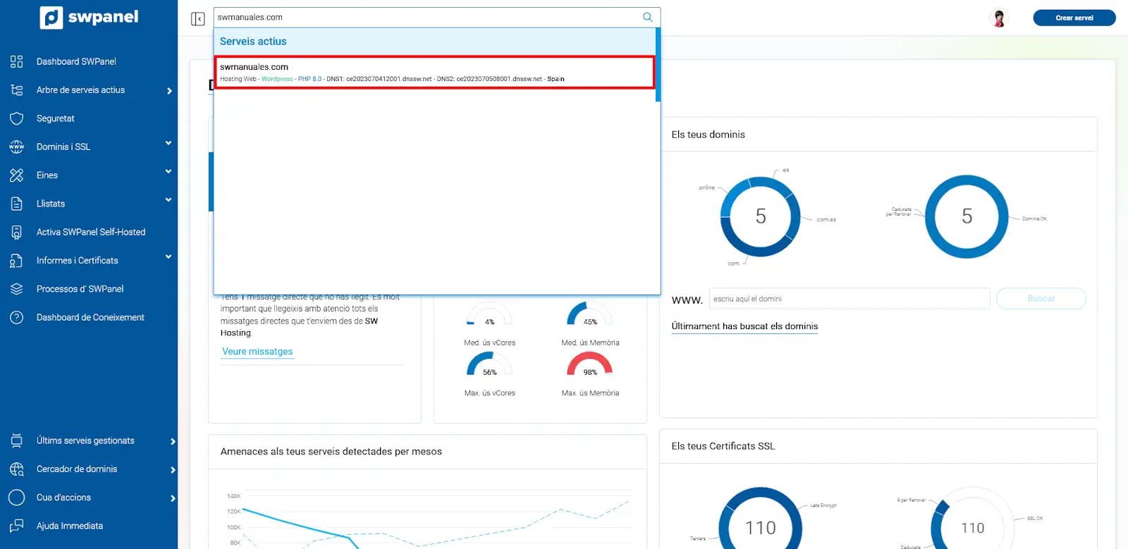1128x549 pixels.
Task: Click the Dashboard de Coneixement question icon
Action: pos(17,317)
